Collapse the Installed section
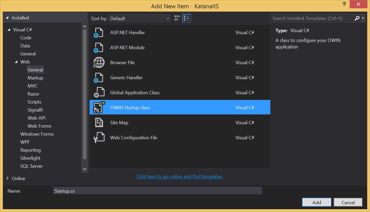 8,18
